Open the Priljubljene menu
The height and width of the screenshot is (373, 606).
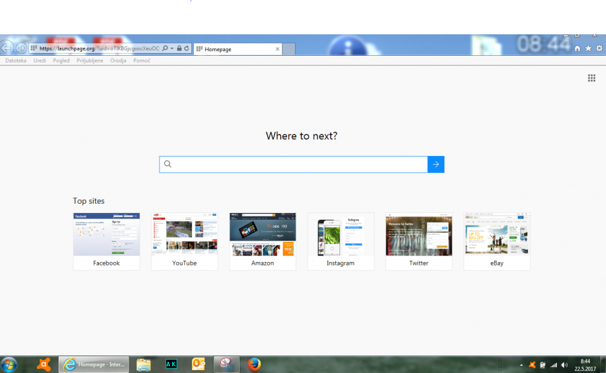pos(90,60)
